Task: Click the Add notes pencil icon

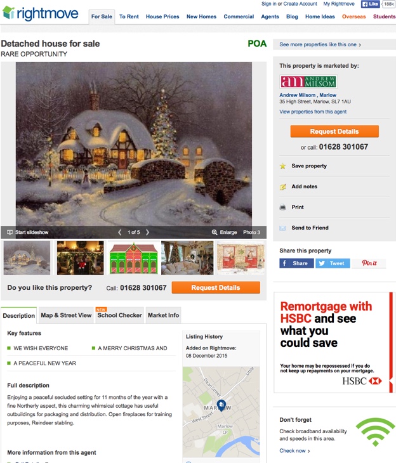Action: click(x=283, y=186)
